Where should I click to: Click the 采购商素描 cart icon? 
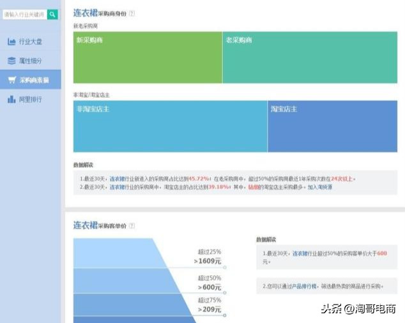(x=12, y=80)
